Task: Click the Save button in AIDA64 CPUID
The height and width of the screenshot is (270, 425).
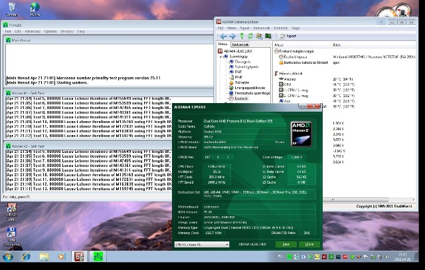Action: tap(286, 245)
